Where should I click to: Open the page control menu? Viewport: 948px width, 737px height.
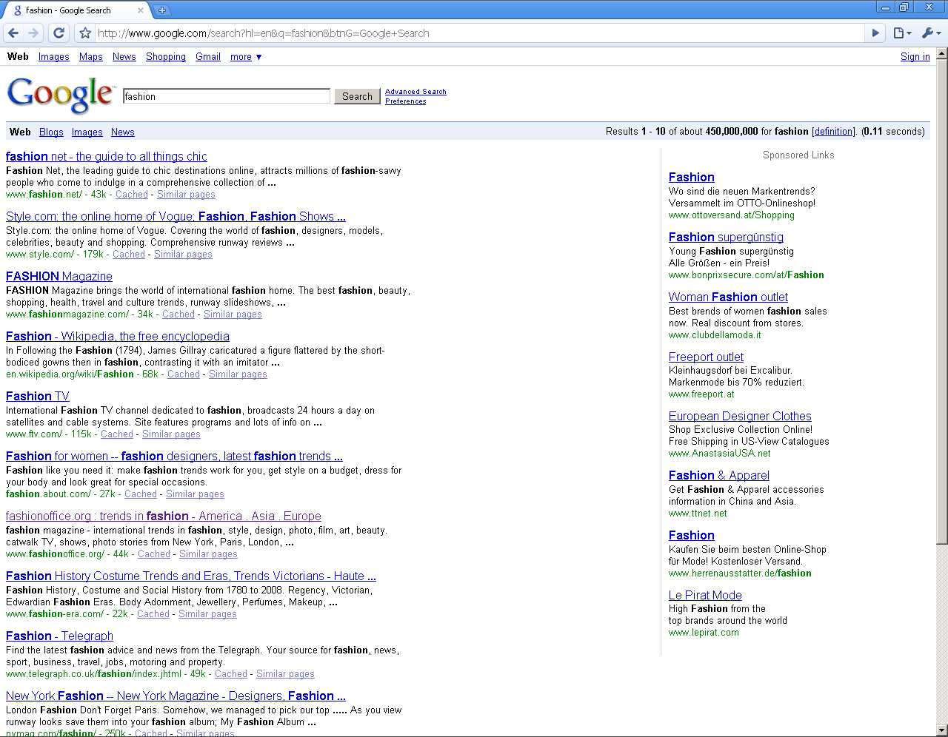click(x=901, y=33)
